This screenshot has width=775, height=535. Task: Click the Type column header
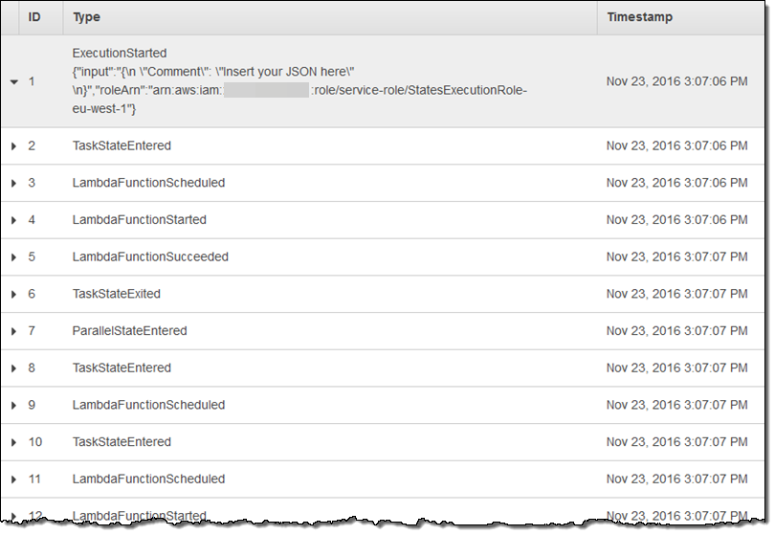[x=86, y=17]
